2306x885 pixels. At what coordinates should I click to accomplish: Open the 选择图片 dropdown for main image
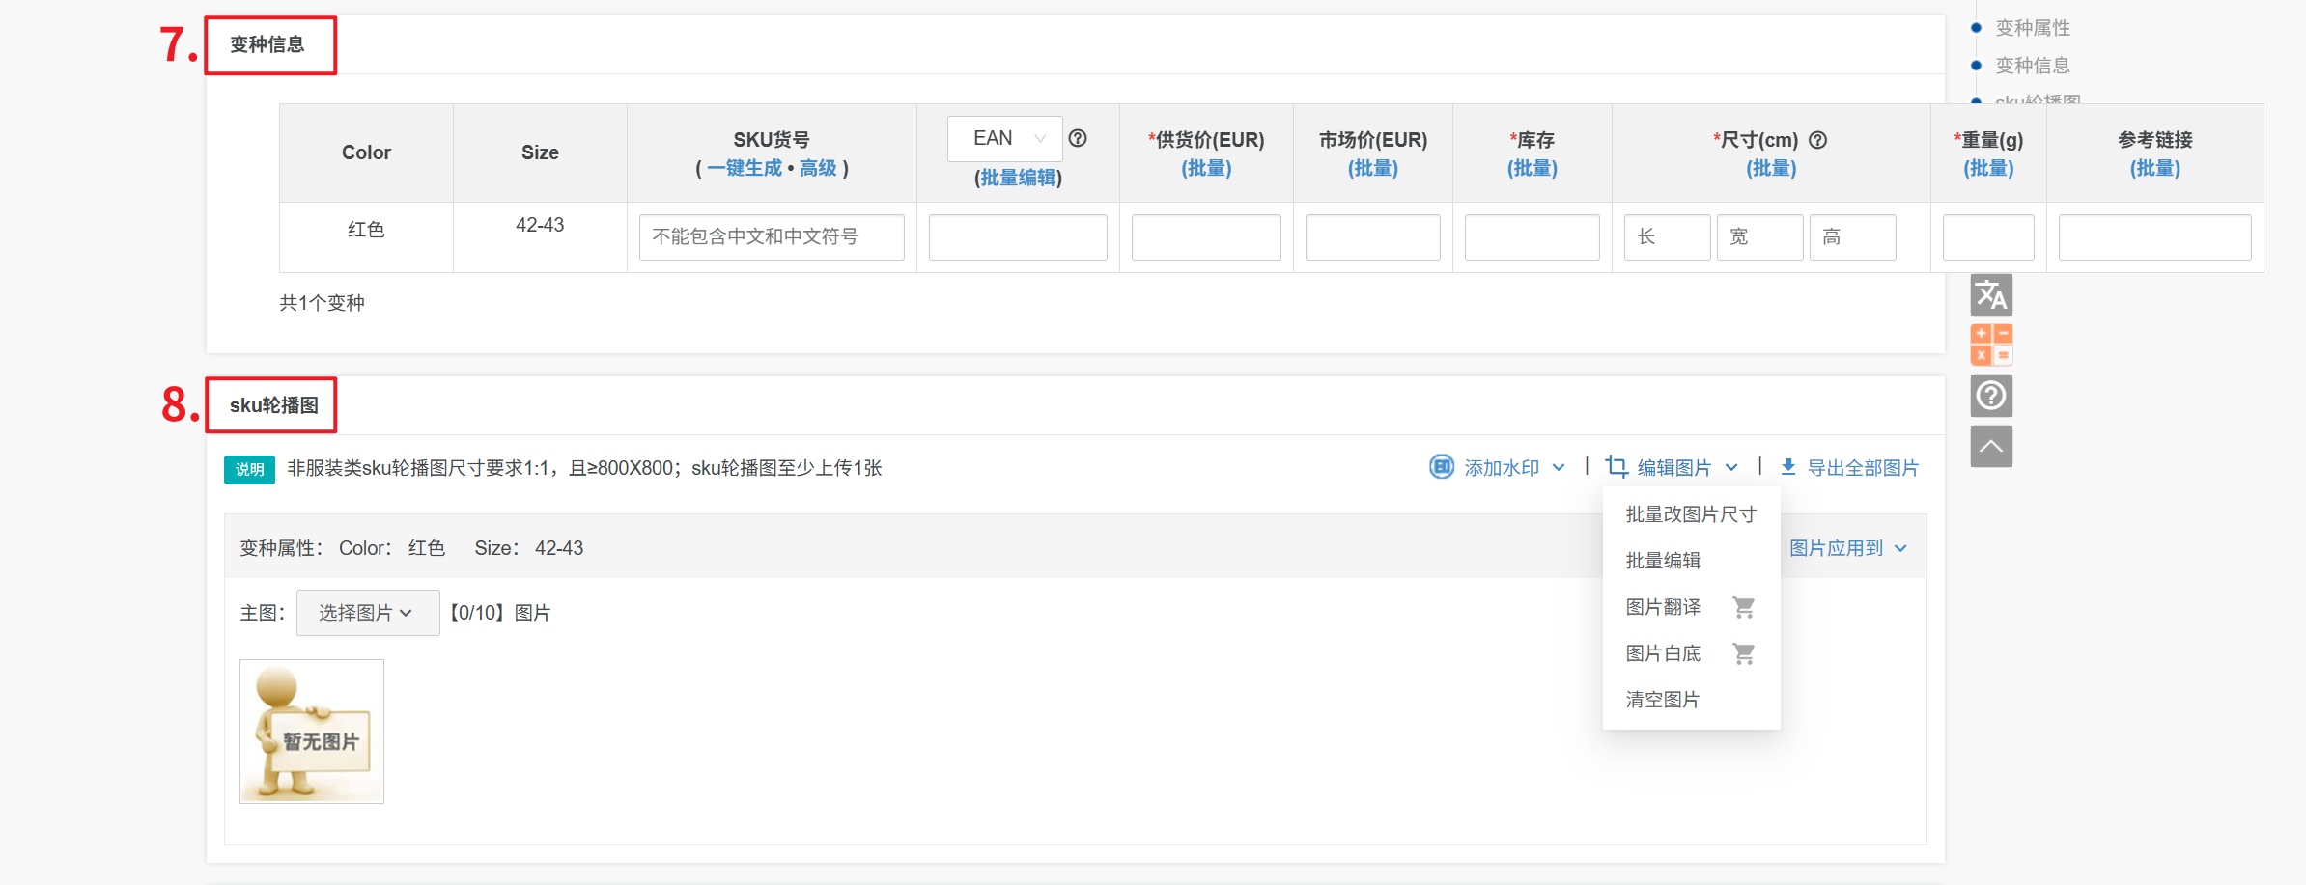pyautogui.click(x=367, y=613)
